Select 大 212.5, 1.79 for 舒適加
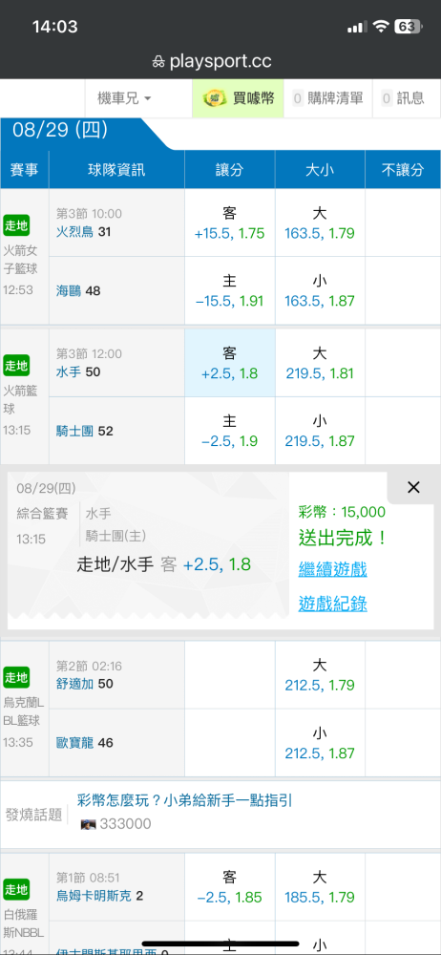 coord(320,675)
